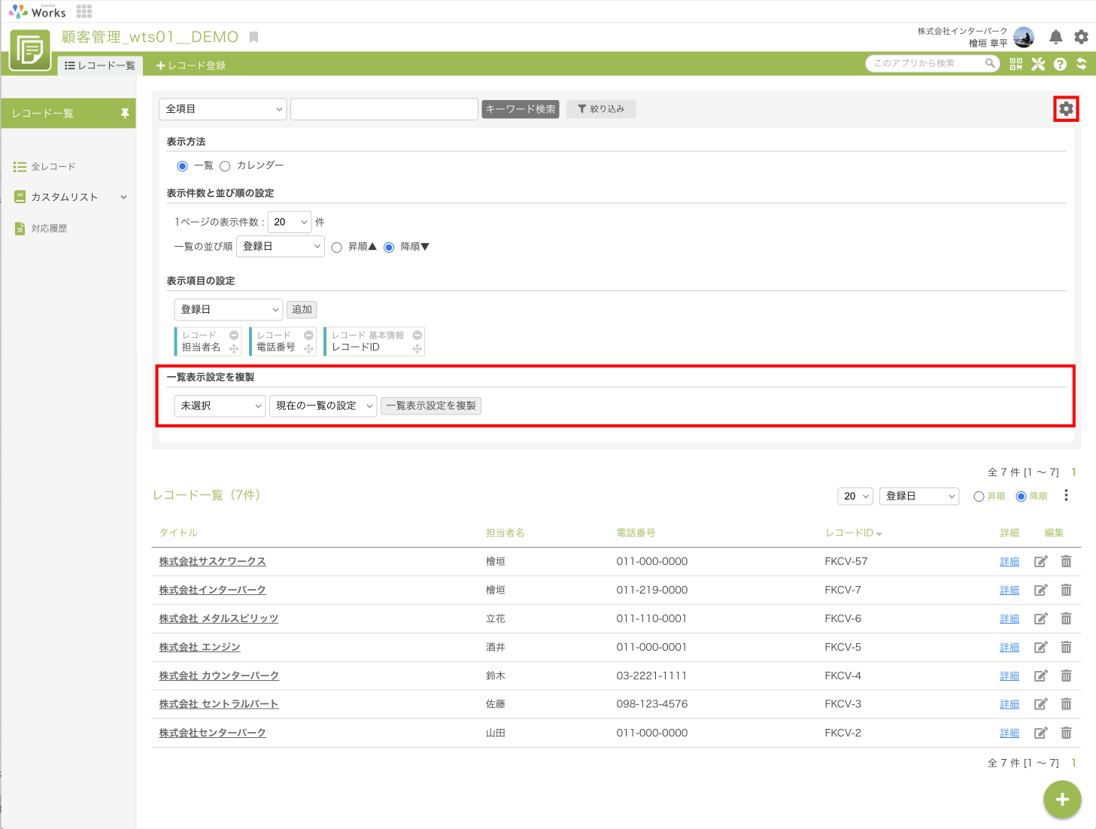Click the 追加 button

pyautogui.click(x=302, y=309)
